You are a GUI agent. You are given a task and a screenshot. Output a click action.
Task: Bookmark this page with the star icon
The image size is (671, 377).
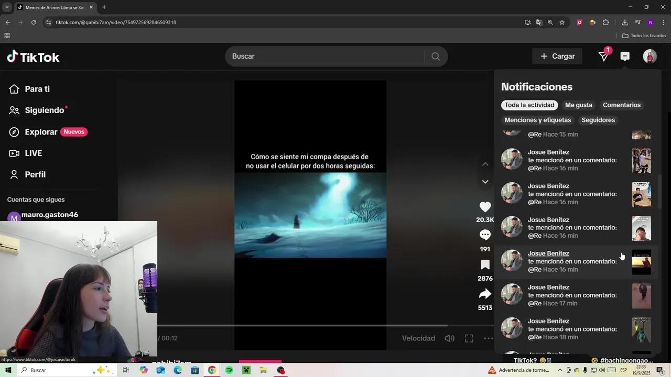click(562, 23)
